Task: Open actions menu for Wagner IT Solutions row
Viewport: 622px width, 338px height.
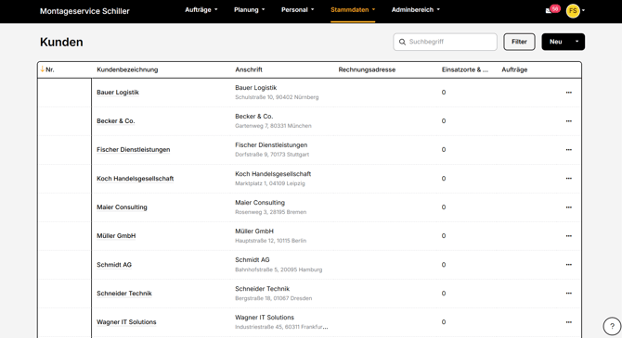Action: pos(568,322)
